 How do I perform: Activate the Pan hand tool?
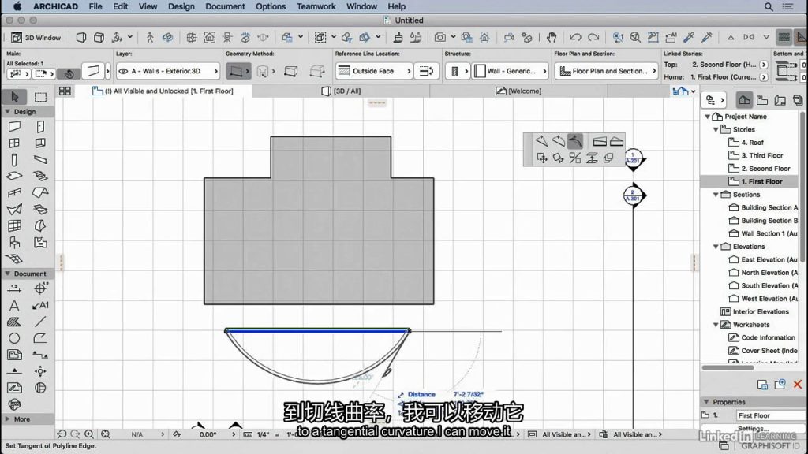[x=552, y=37]
